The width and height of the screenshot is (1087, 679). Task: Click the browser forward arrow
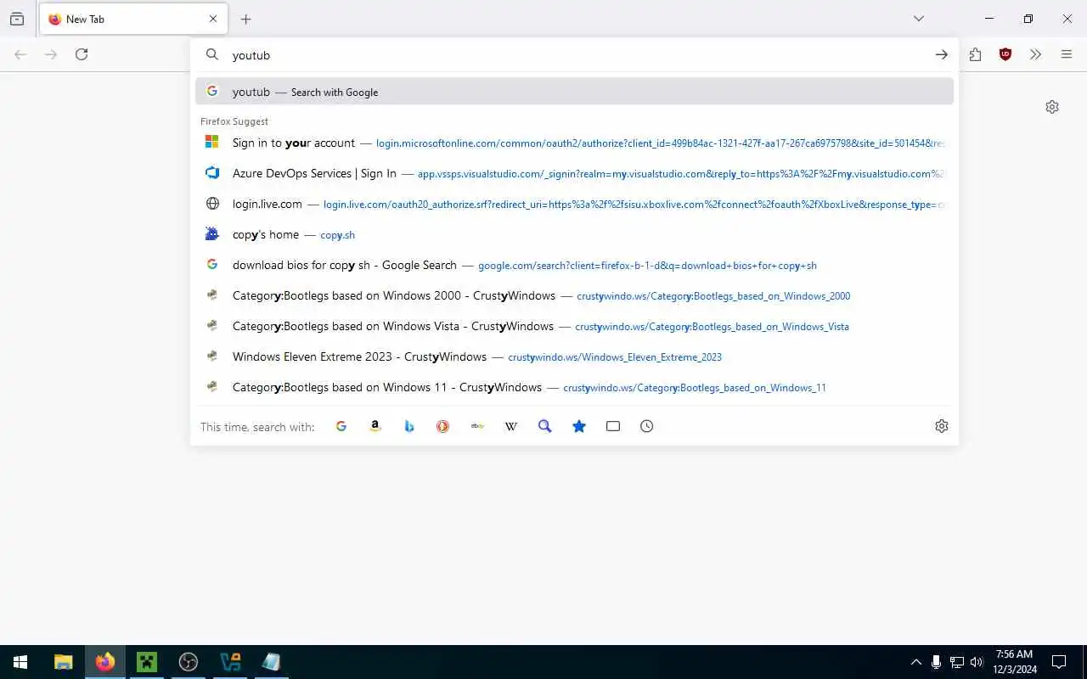point(51,54)
